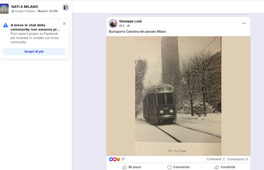
Task: Open the tram postcard photo
Action: pyautogui.click(x=178, y=96)
